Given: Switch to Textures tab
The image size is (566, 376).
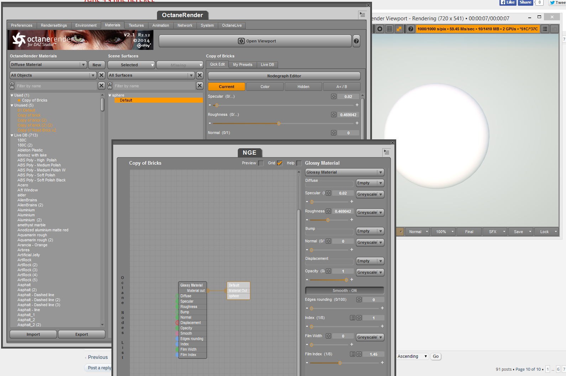Looking at the screenshot, I should pyautogui.click(x=136, y=25).
